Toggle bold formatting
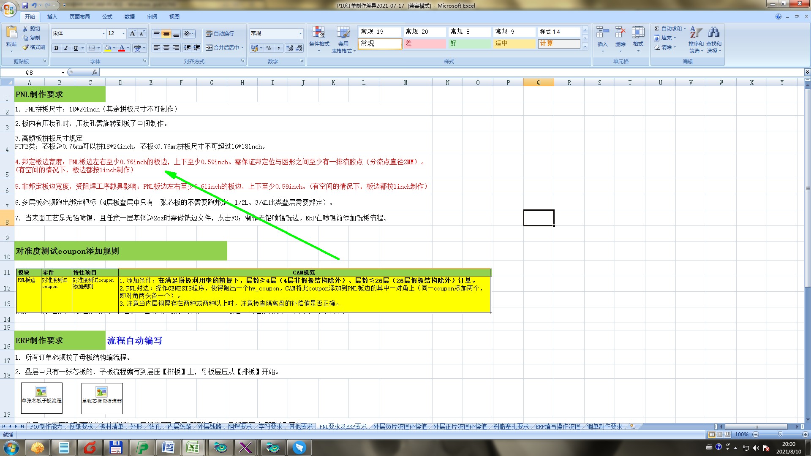 click(56, 48)
